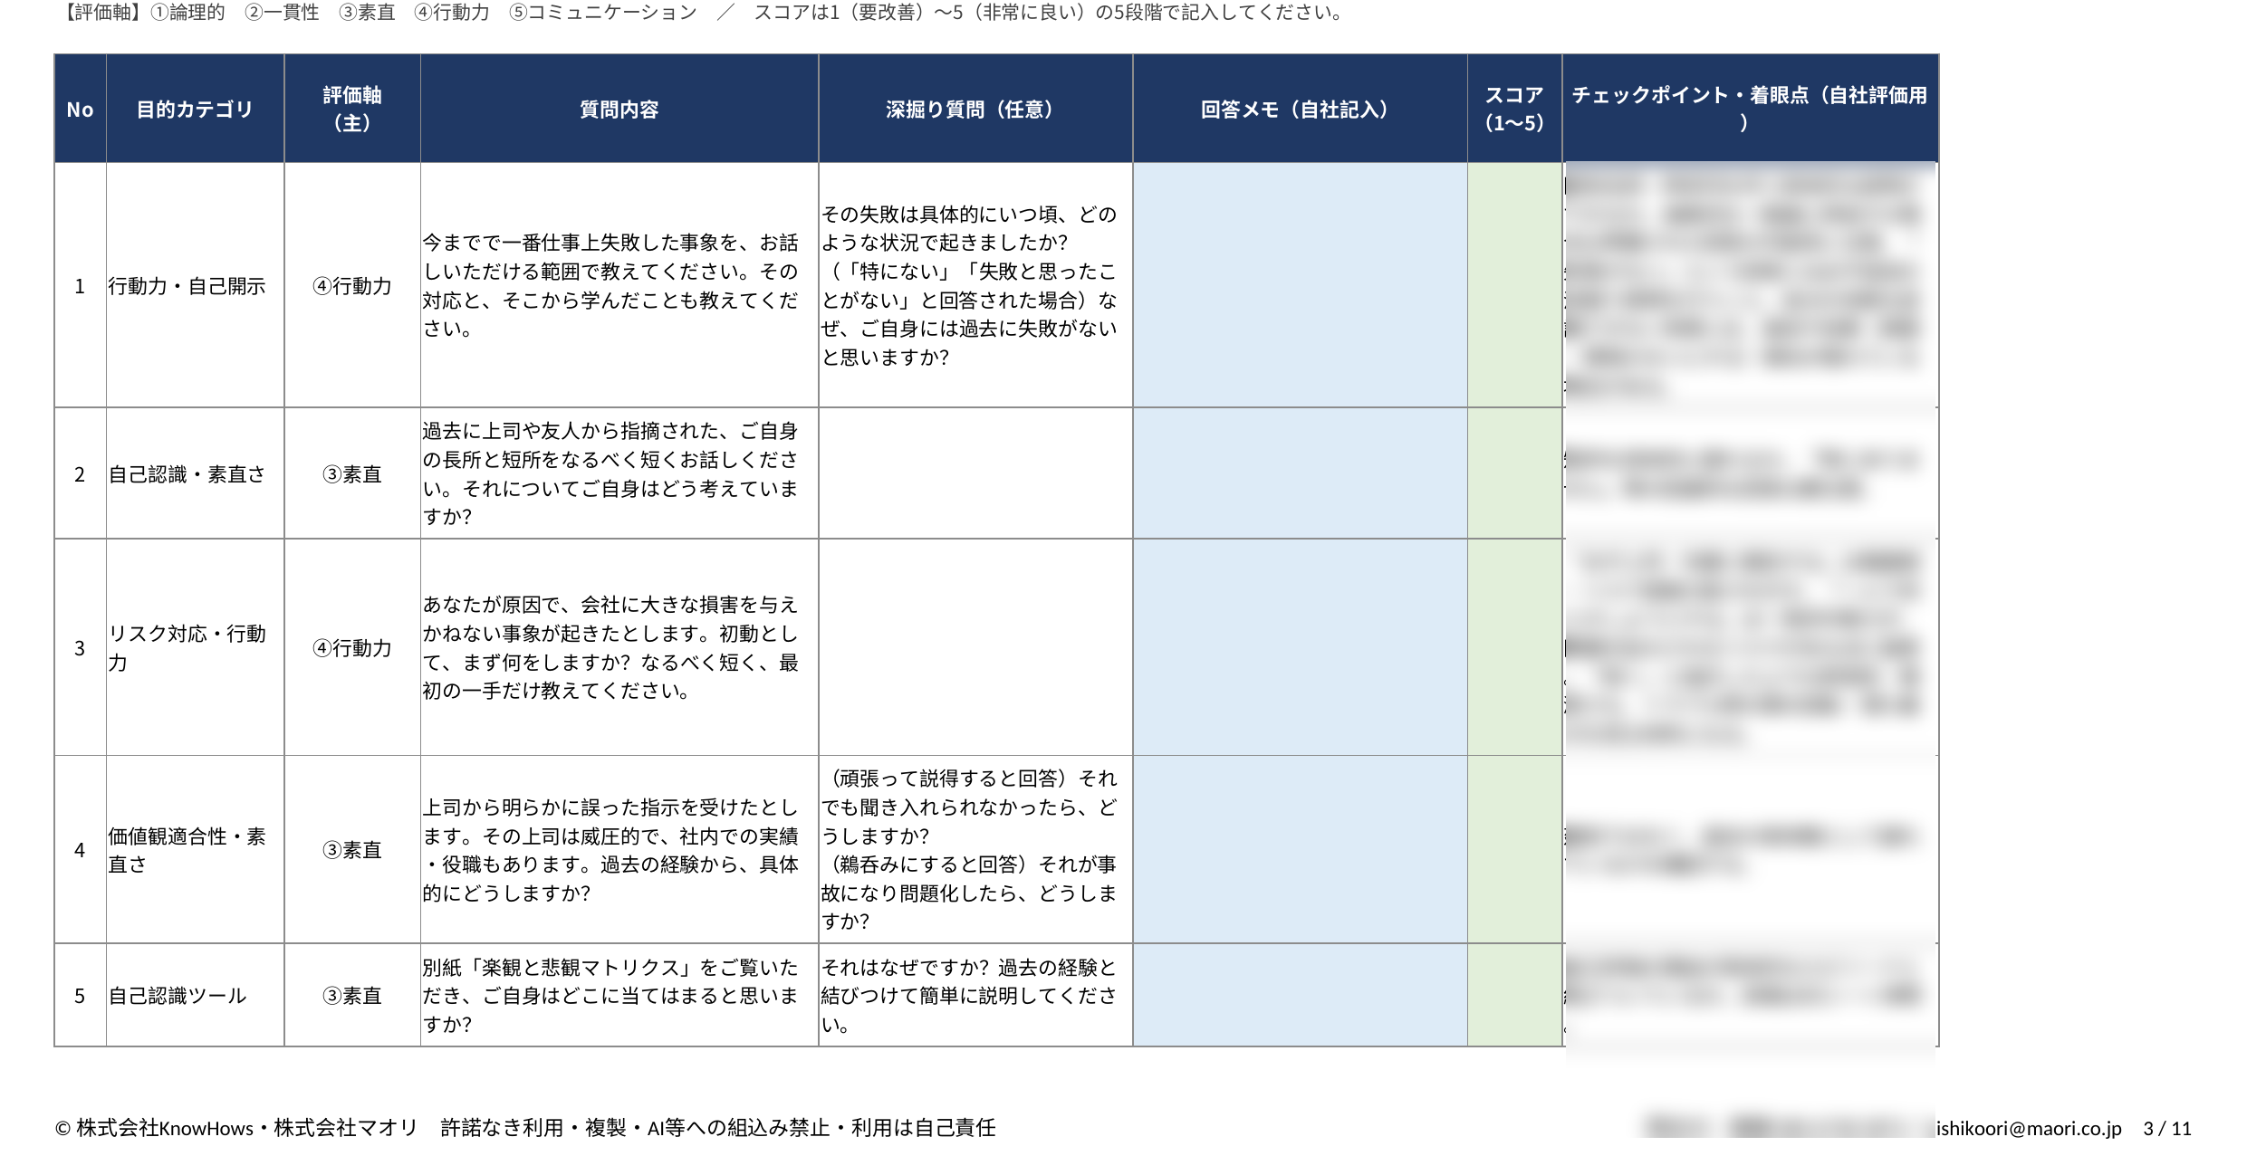The image size is (2247, 1156).
Task: Click the '自己認識ツール' category cell
Action: click(x=195, y=995)
